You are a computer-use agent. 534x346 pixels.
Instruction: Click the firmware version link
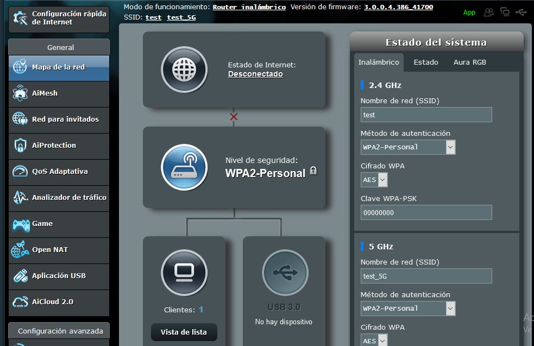click(x=398, y=7)
